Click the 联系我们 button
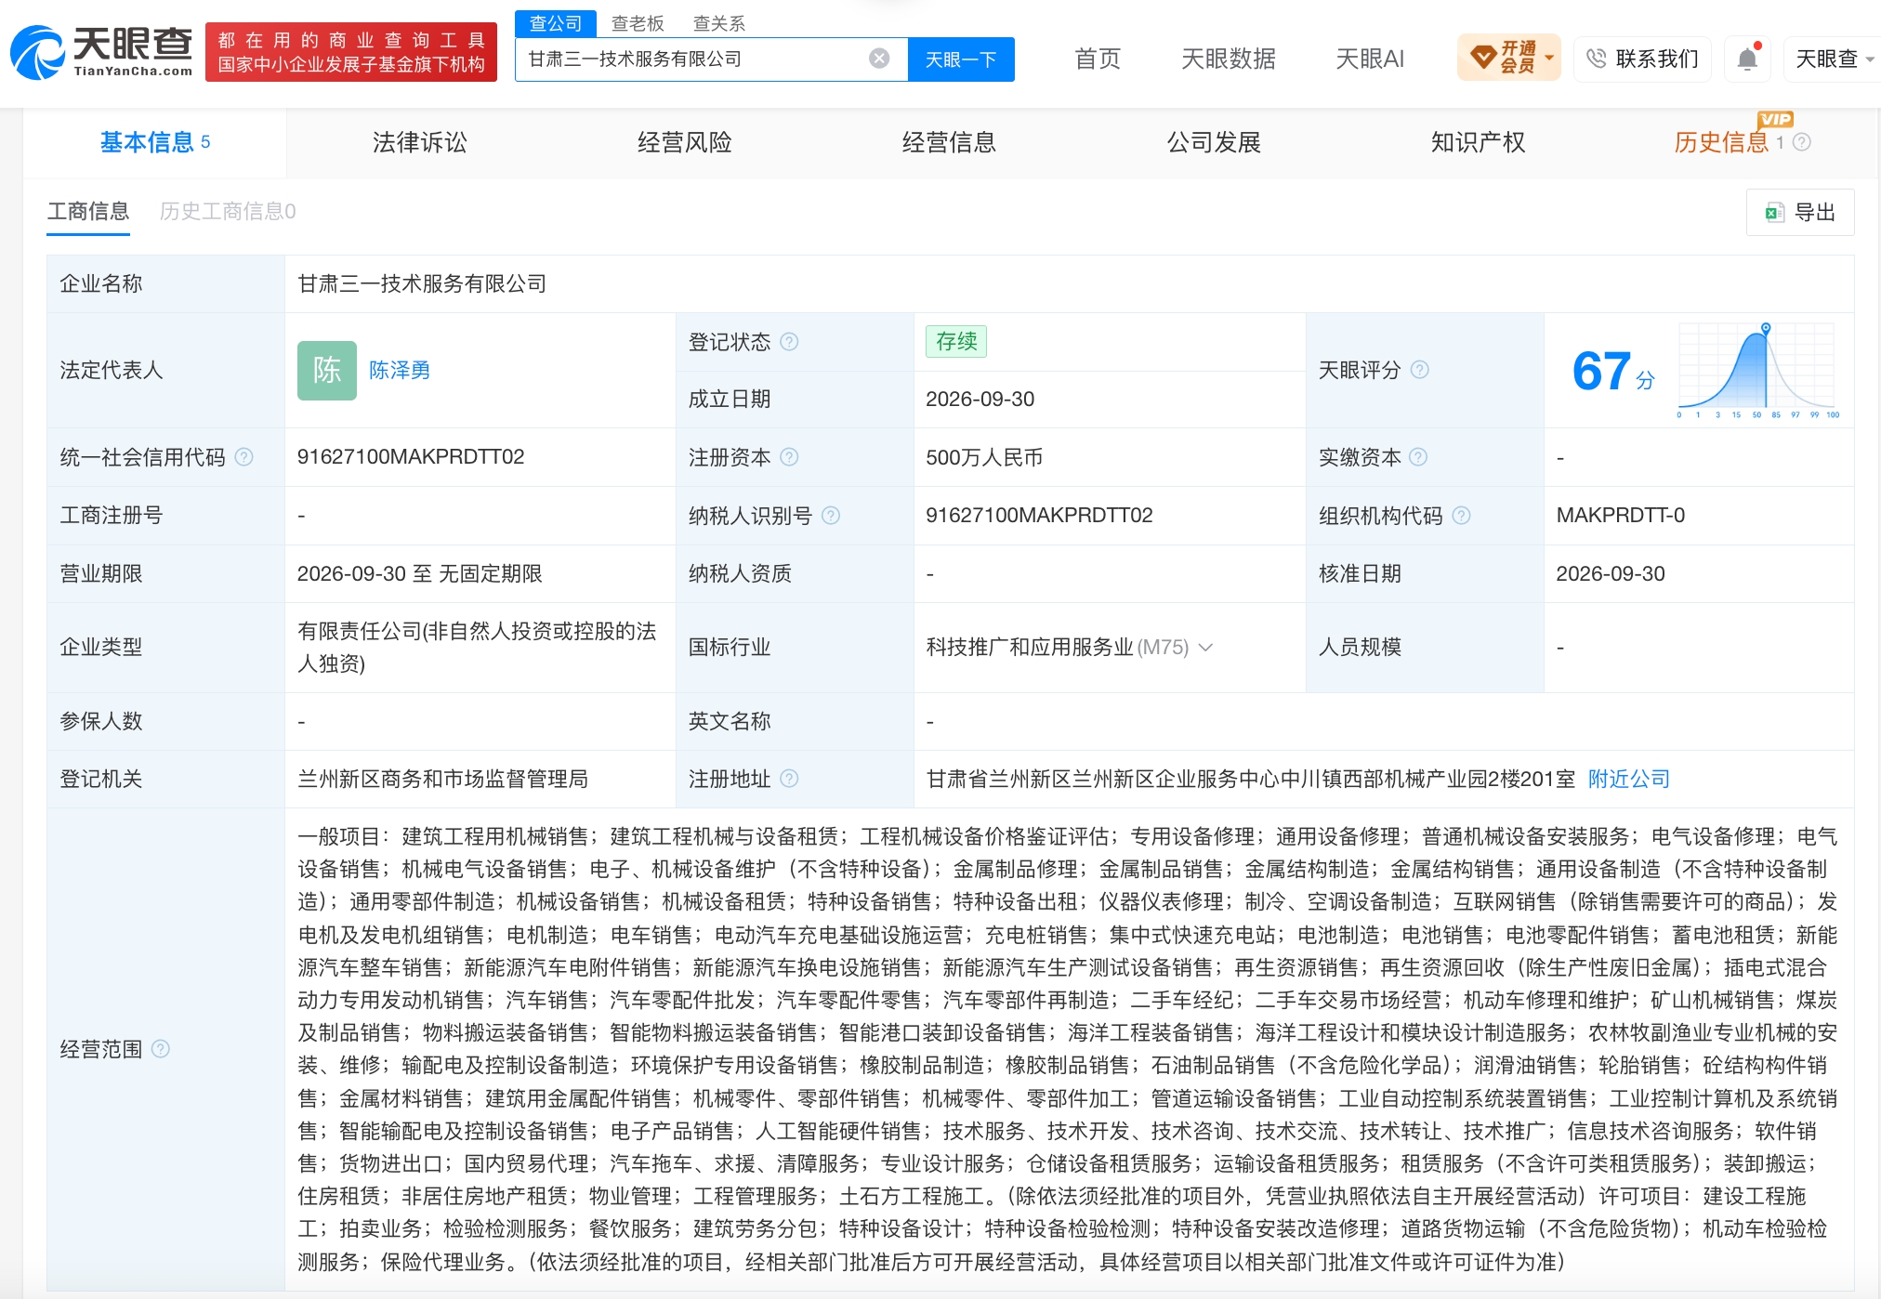 (1643, 59)
